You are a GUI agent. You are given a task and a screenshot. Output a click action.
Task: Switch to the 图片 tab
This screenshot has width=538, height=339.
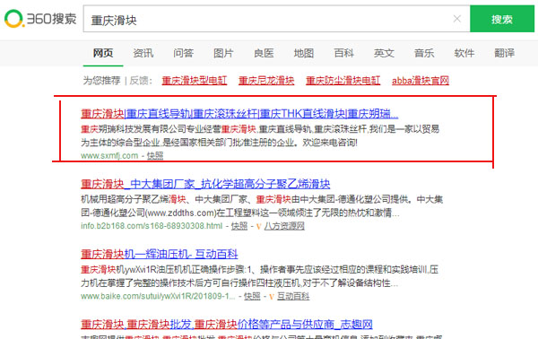tap(223, 53)
